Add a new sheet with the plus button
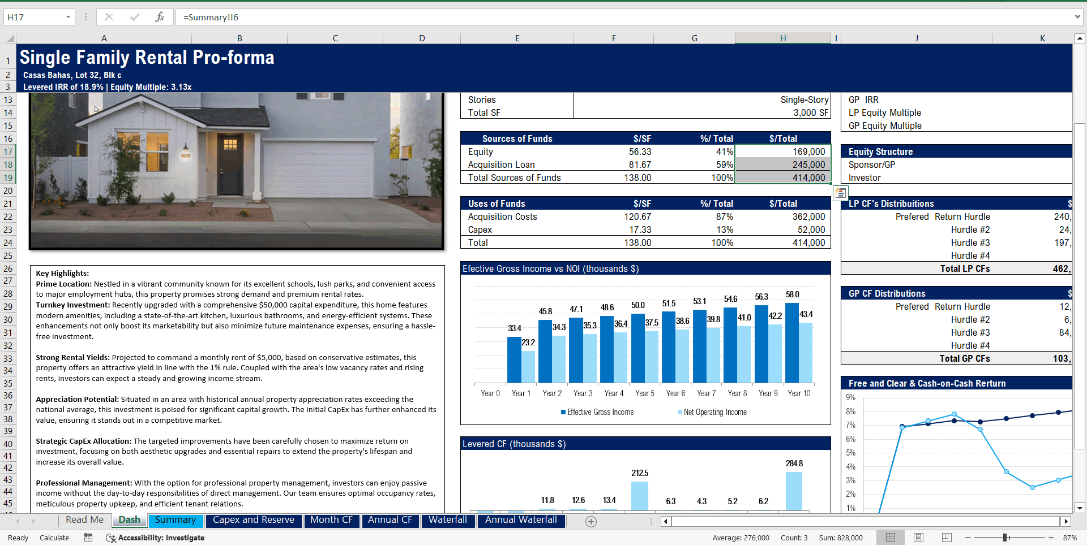 [590, 522]
